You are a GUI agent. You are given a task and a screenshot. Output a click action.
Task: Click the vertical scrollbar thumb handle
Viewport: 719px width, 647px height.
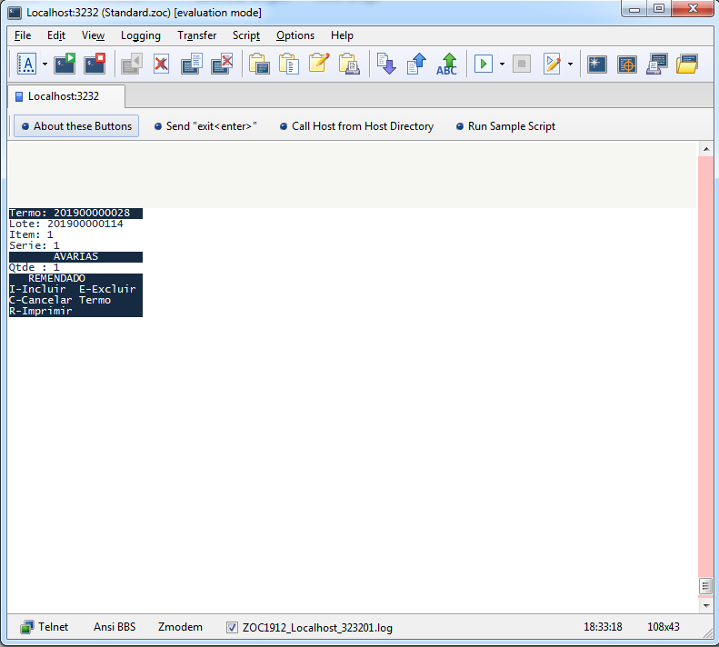point(705,586)
